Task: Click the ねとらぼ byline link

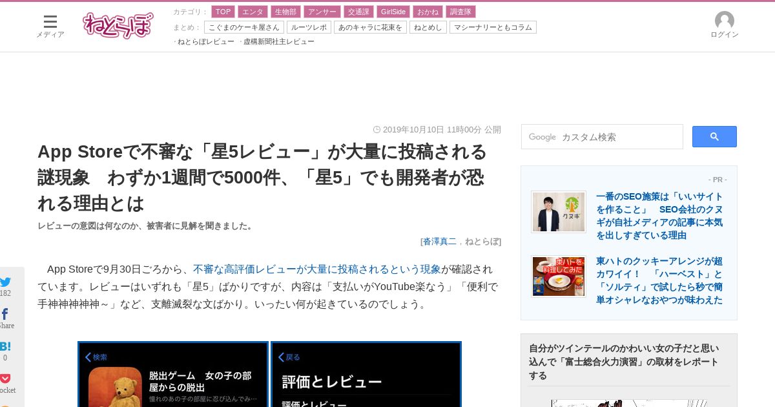Action: 482,241
